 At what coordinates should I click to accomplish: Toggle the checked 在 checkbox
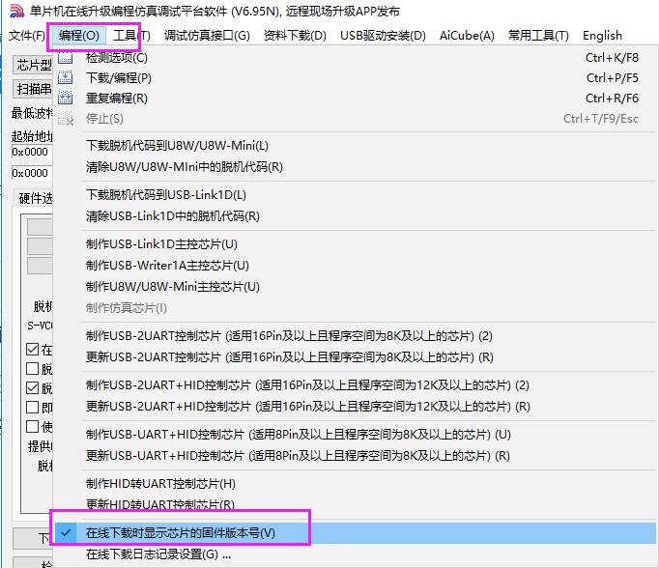tap(32, 349)
